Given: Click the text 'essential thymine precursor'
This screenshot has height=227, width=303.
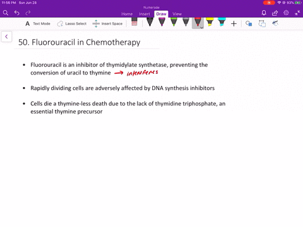Looking at the screenshot, I should point(66,112).
